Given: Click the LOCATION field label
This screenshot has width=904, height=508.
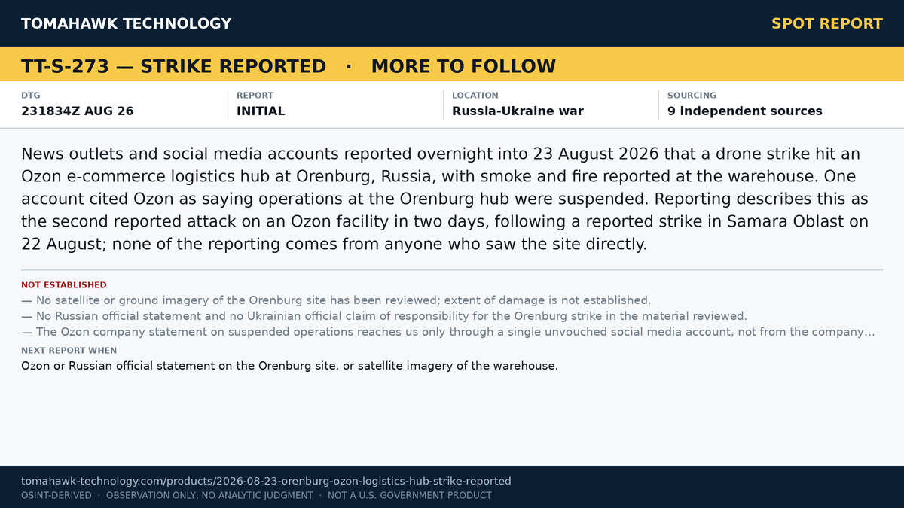Looking at the screenshot, I should click(x=475, y=96).
